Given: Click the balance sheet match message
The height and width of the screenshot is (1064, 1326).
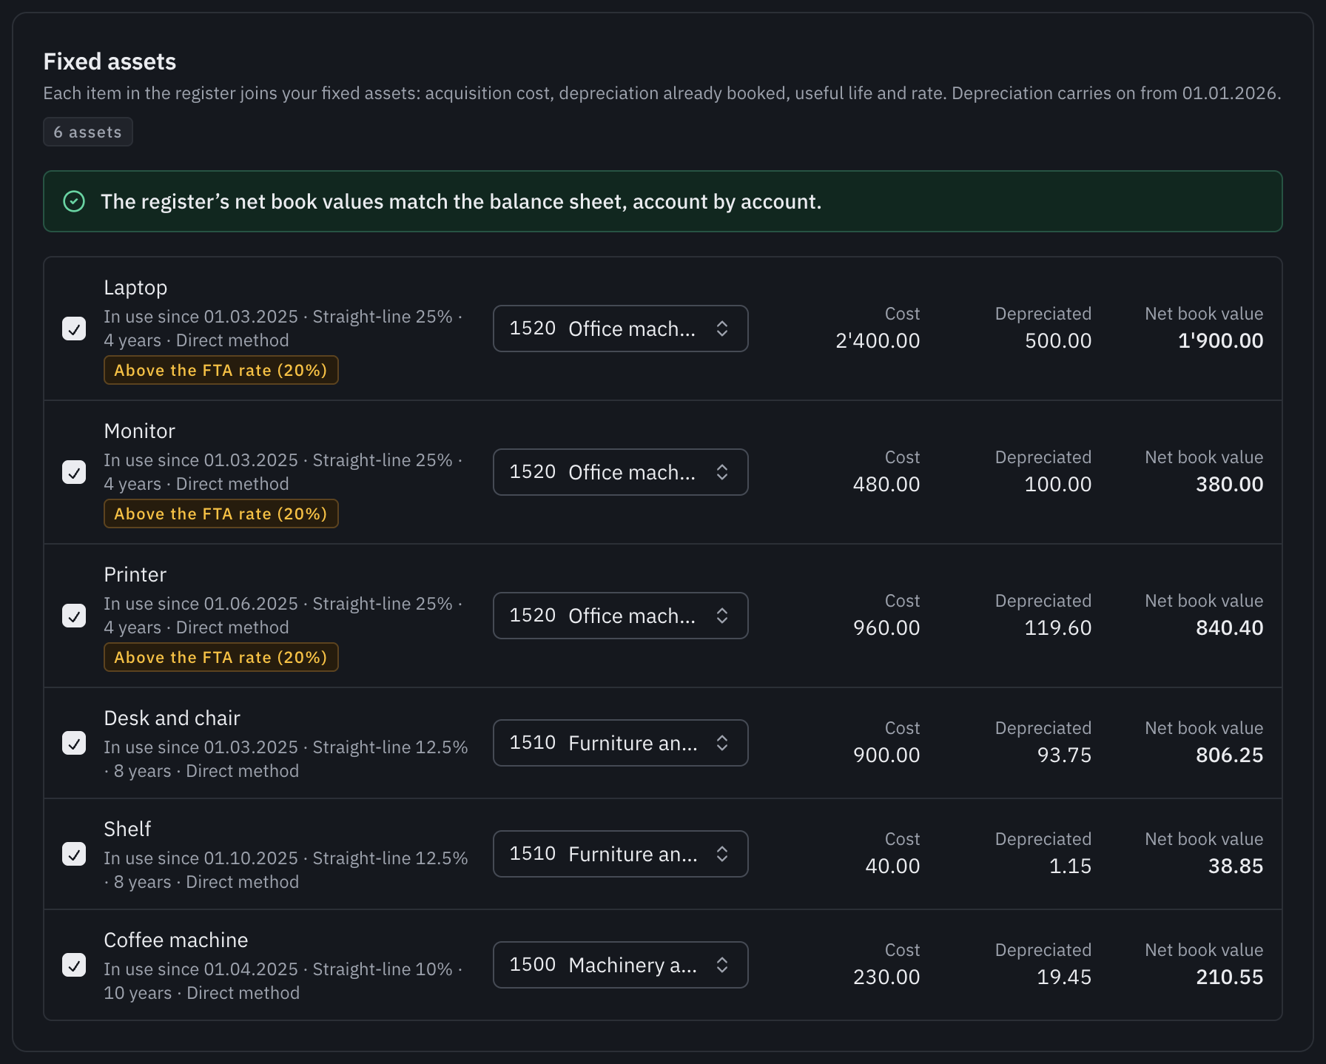Looking at the screenshot, I should [x=461, y=201].
